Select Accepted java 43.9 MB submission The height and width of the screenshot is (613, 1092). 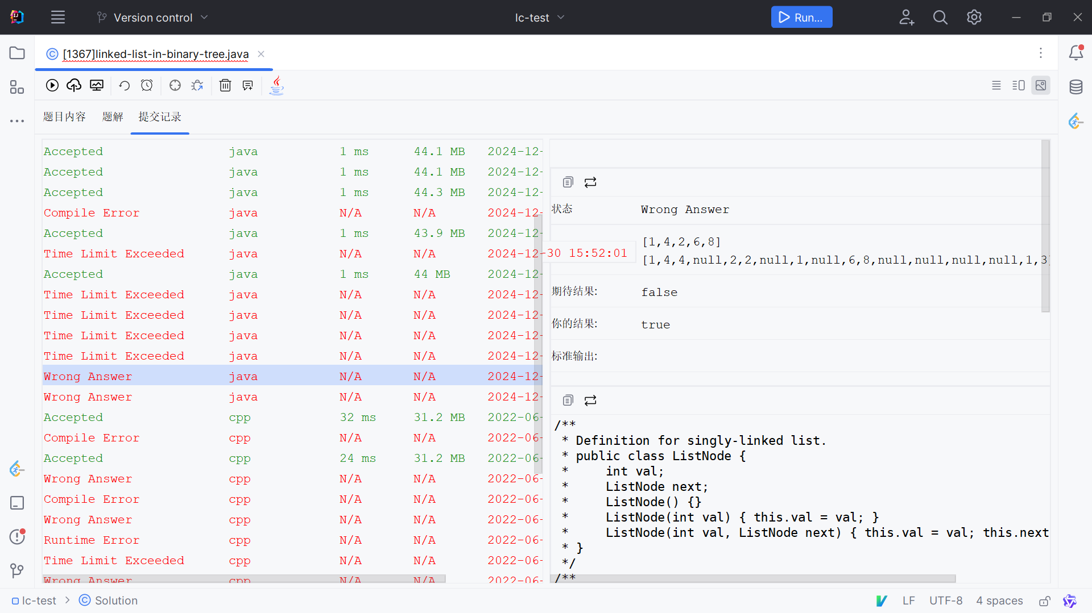click(292, 233)
